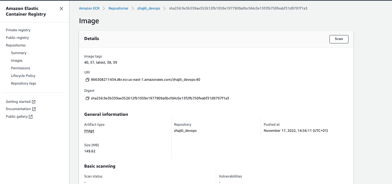Open the Getting started link

click(x=18, y=102)
